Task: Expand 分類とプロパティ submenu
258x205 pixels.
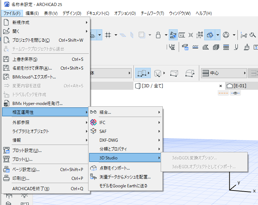Action: [x=125, y=149]
